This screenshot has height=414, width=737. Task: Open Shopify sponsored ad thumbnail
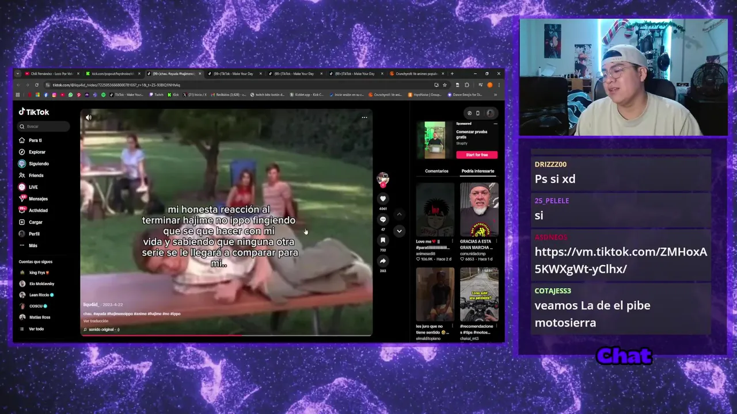(x=435, y=140)
